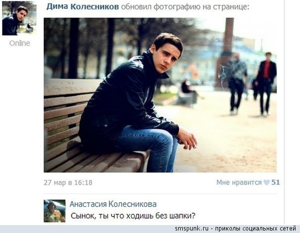Click the like count 51
300x233 pixels.
[x=276, y=182]
